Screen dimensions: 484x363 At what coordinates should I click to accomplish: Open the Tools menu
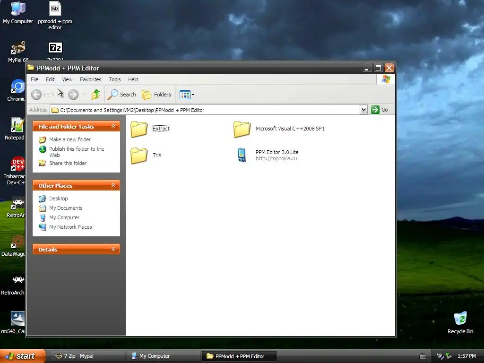115,79
